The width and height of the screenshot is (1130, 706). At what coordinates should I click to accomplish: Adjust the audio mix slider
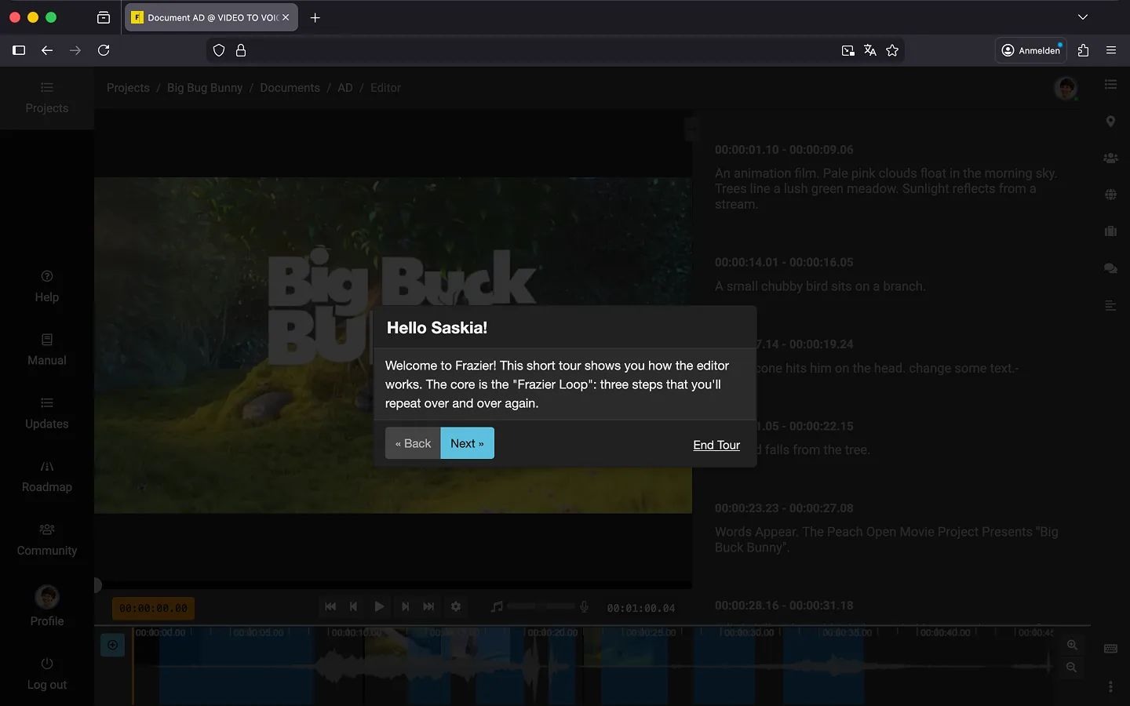tap(541, 606)
